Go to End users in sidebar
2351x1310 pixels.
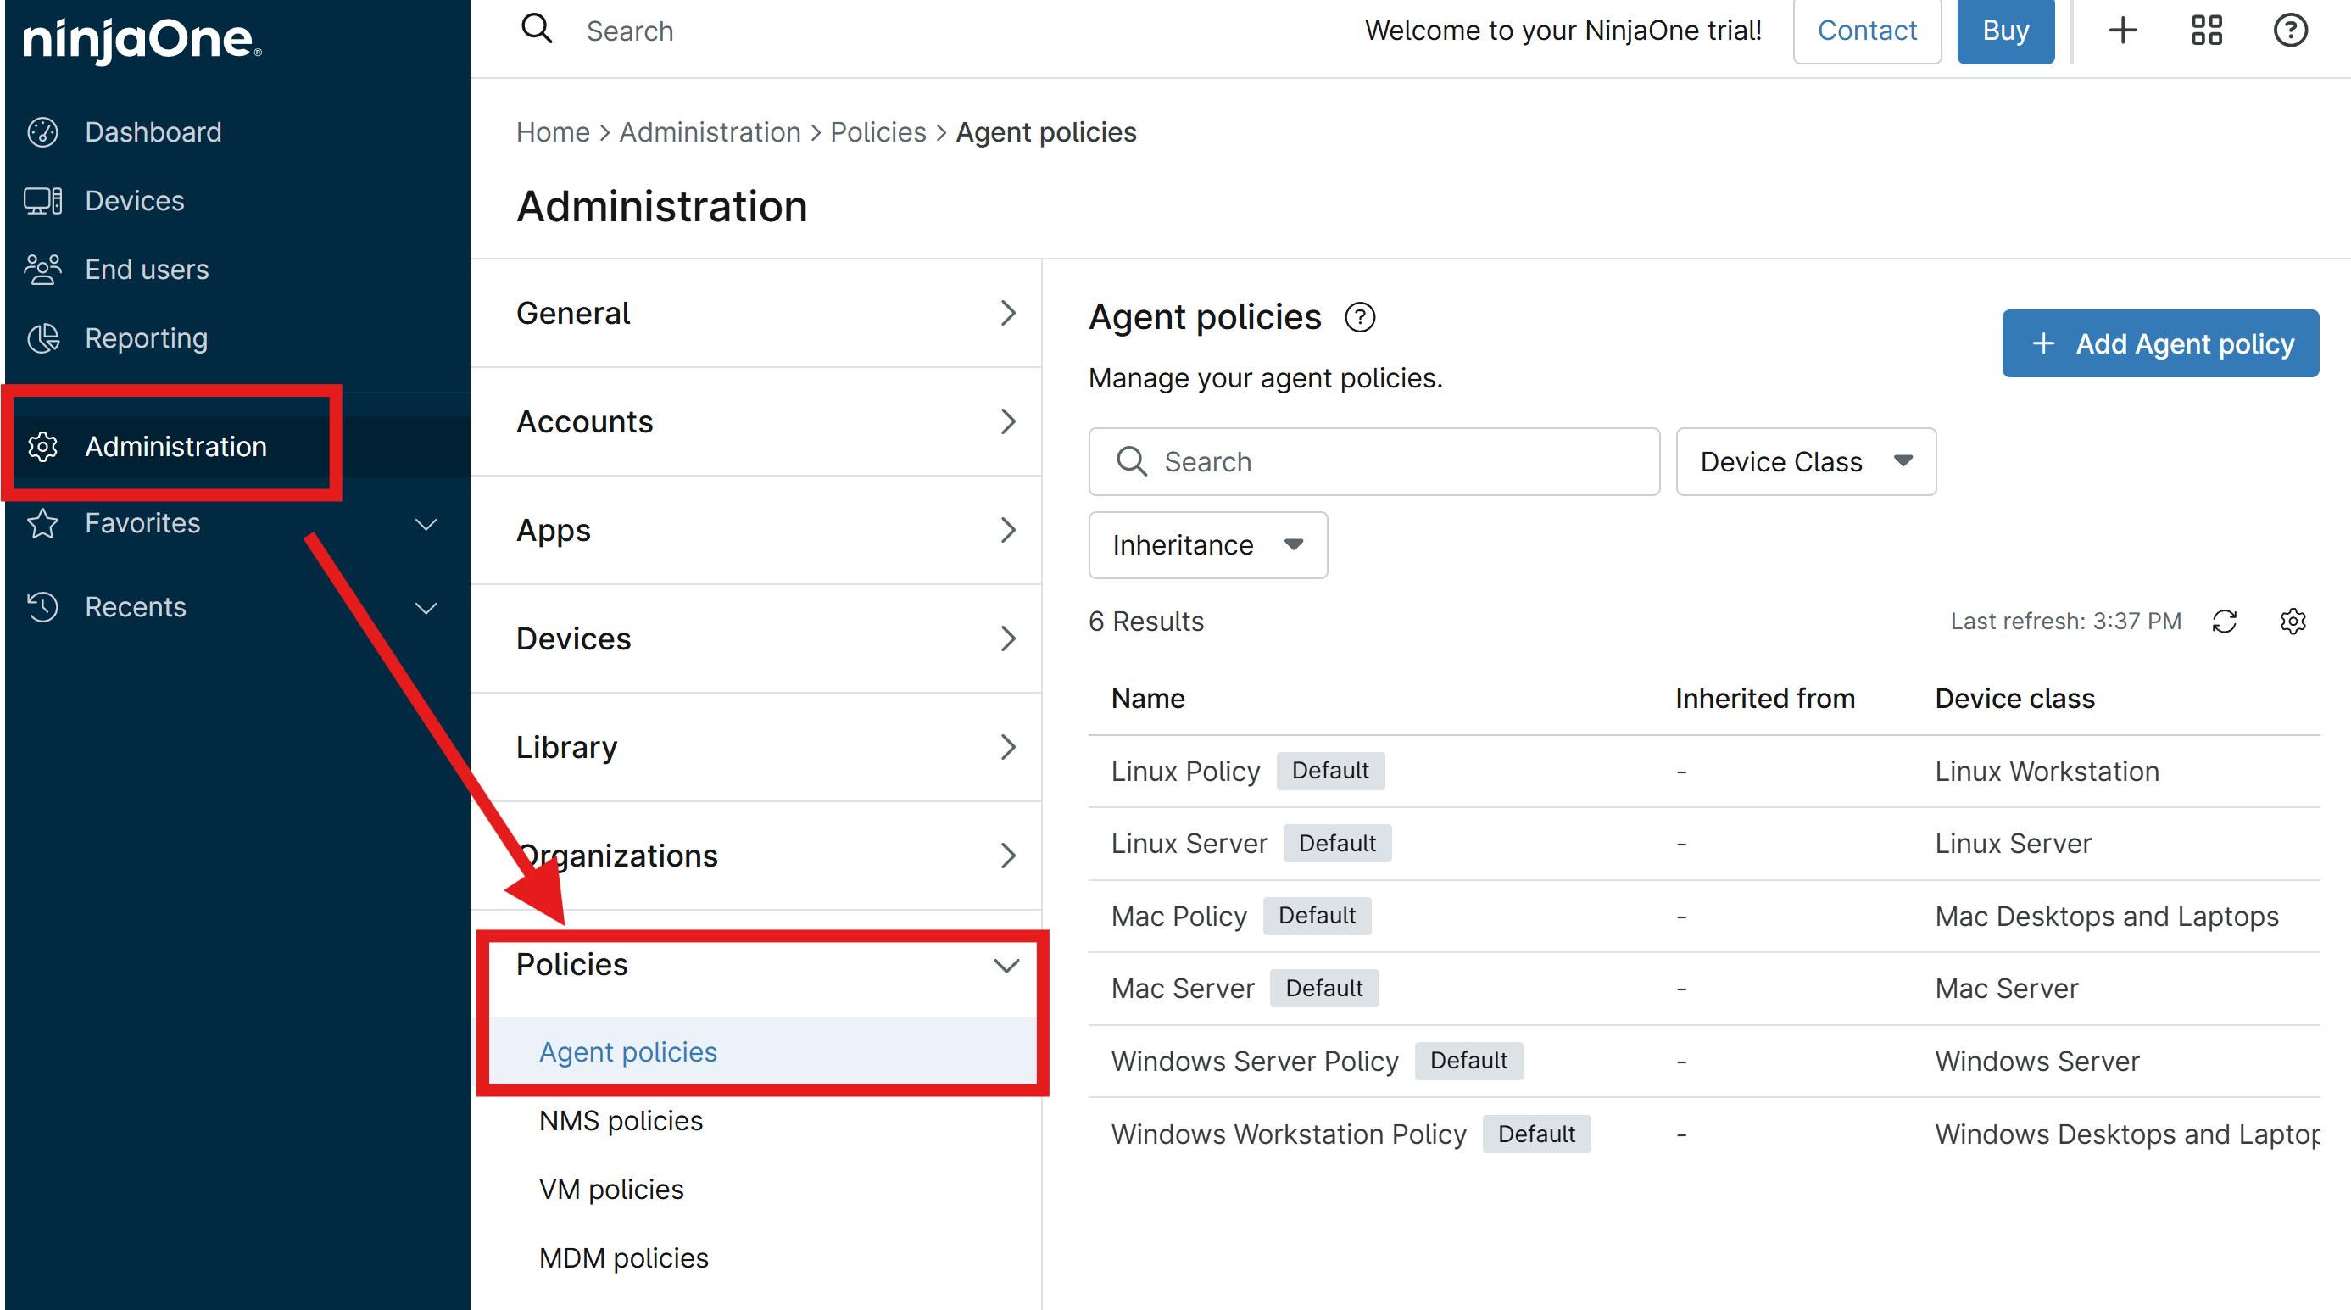pos(146,270)
